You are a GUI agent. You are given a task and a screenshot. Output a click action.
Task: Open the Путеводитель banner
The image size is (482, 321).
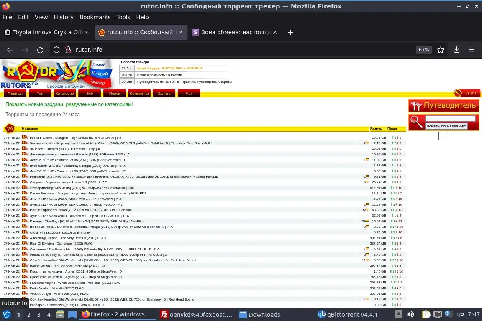click(x=444, y=106)
